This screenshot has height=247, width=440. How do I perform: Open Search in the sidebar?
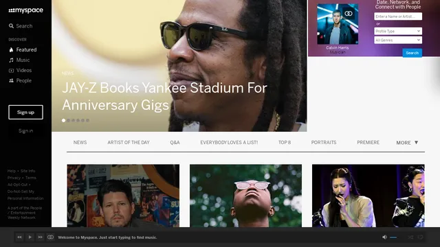pyautogui.click(x=21, y=26)
